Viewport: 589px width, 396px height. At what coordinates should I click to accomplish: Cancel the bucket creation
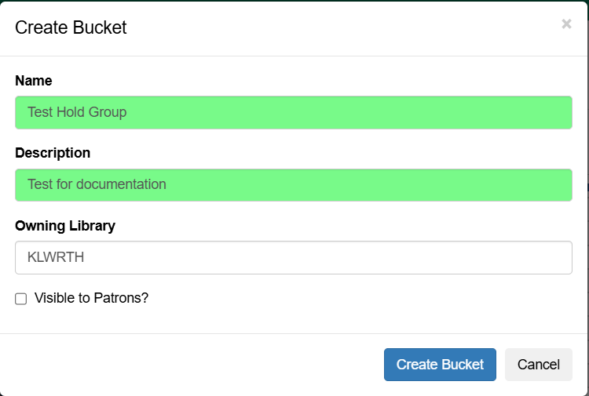[x=538, y=365]
